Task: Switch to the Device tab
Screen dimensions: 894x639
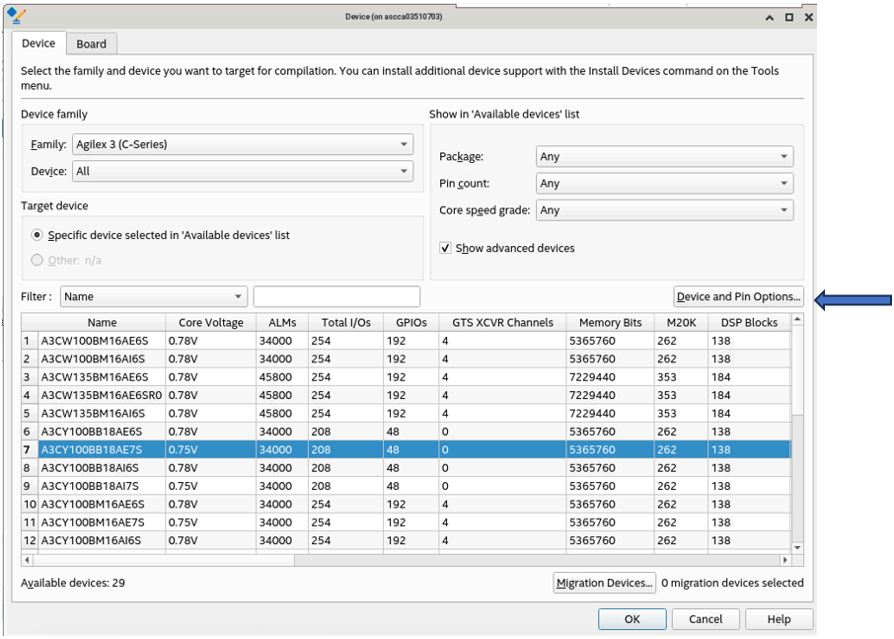Action: (x=38, y=43)
